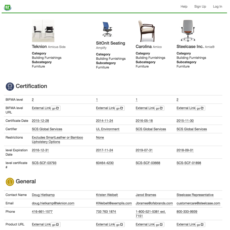Click Teknion's SCS Global Services certifier
The image size is (230, 230).
pyautogui.click(x=47, y=129)
